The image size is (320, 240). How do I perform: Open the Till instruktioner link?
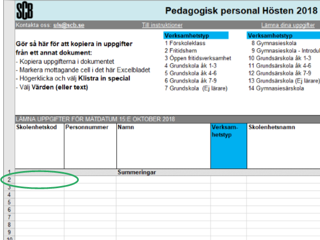pyautogui.click(x=162, y=25)
